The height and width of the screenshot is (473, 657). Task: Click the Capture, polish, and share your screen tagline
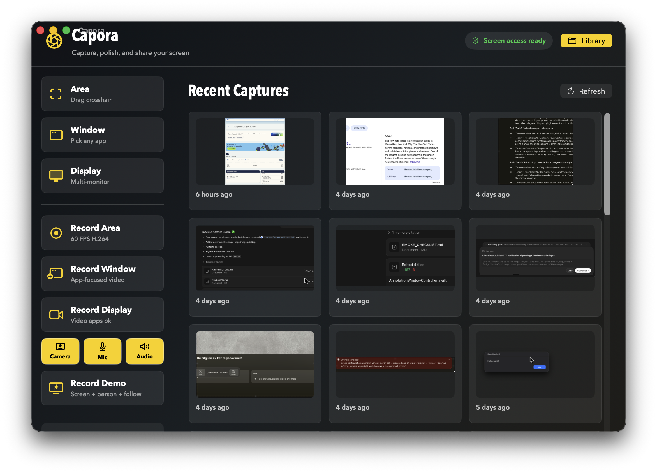(130, 53)
